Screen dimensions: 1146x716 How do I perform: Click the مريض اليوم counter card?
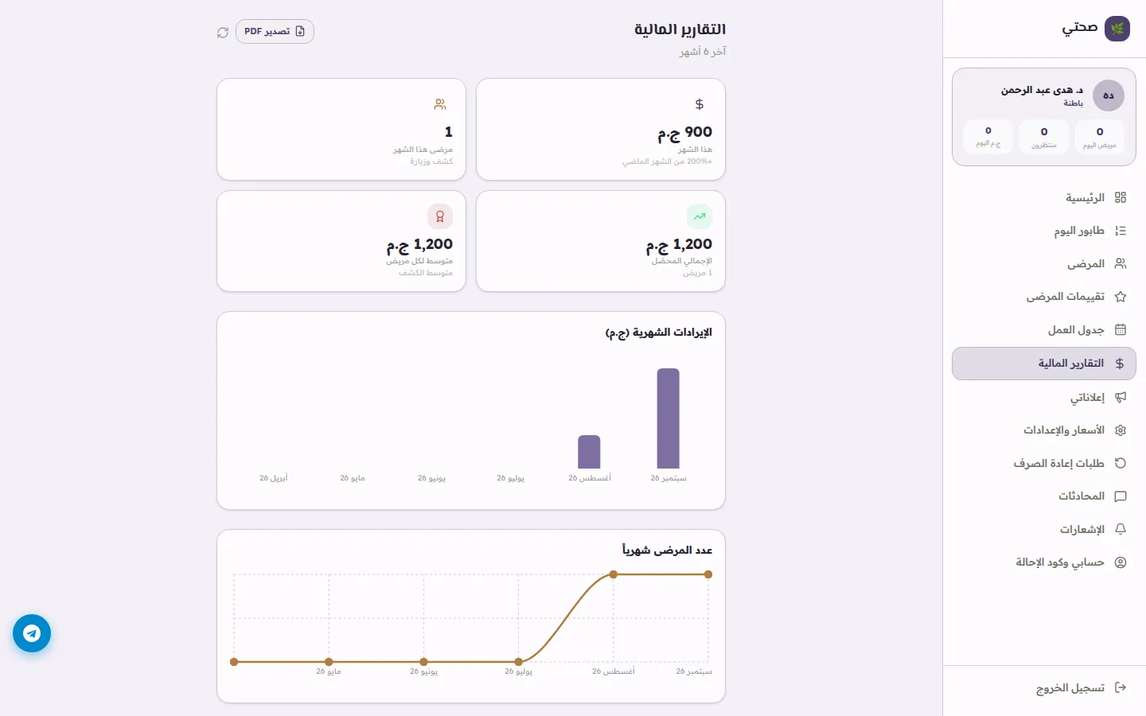click(1100, 136)
